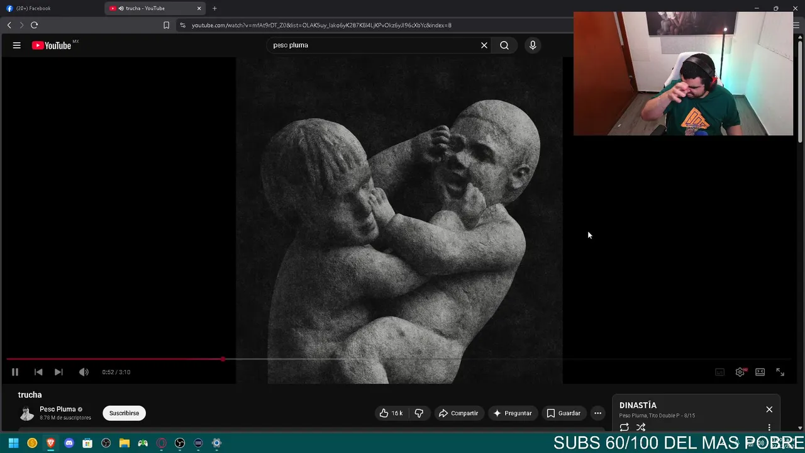
Task: Open DINASTÍA playlist options three dots
Action: tap(769, 428)
